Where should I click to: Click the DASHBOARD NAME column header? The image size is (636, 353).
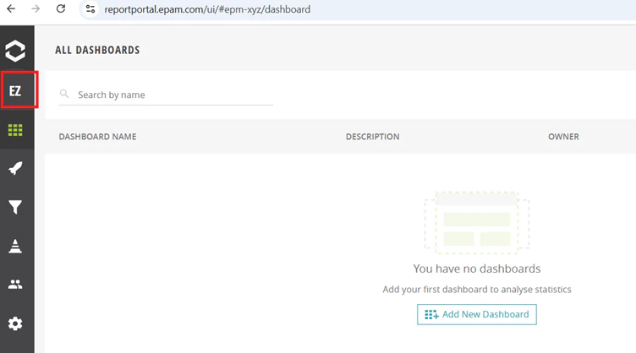98,137
